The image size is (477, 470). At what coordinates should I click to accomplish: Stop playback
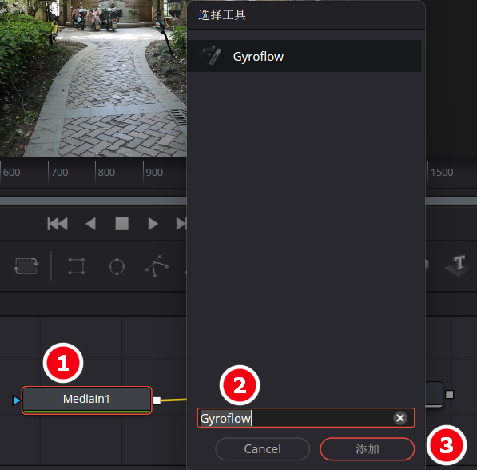122,224
